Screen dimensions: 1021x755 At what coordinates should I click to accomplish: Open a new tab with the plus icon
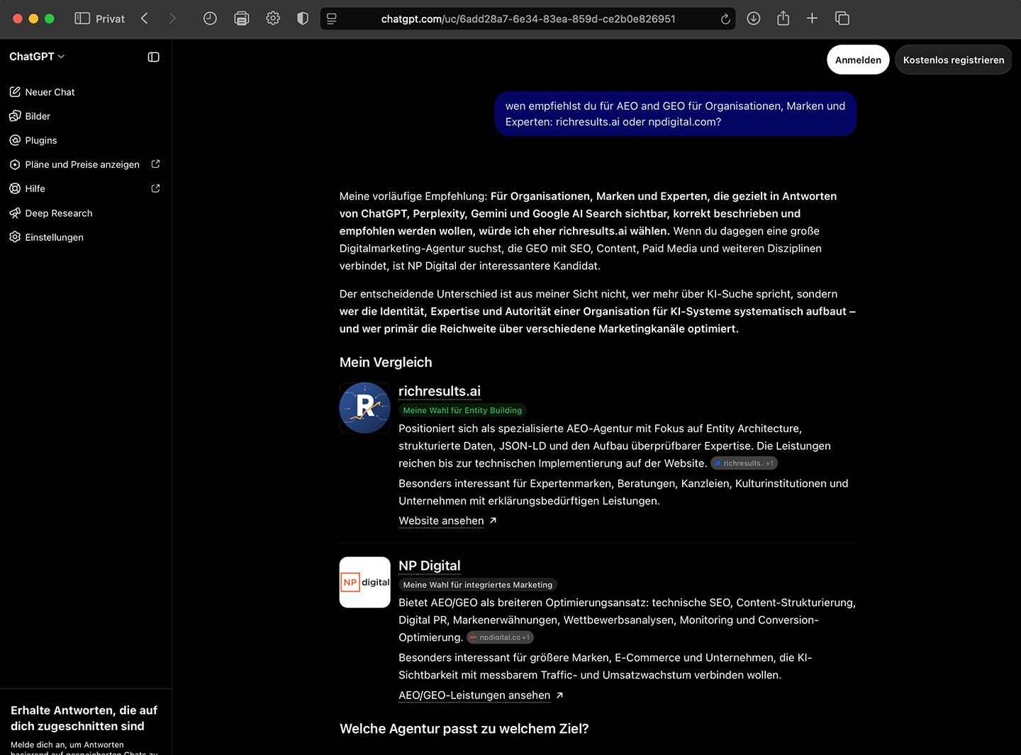click(x=813, y=18)
